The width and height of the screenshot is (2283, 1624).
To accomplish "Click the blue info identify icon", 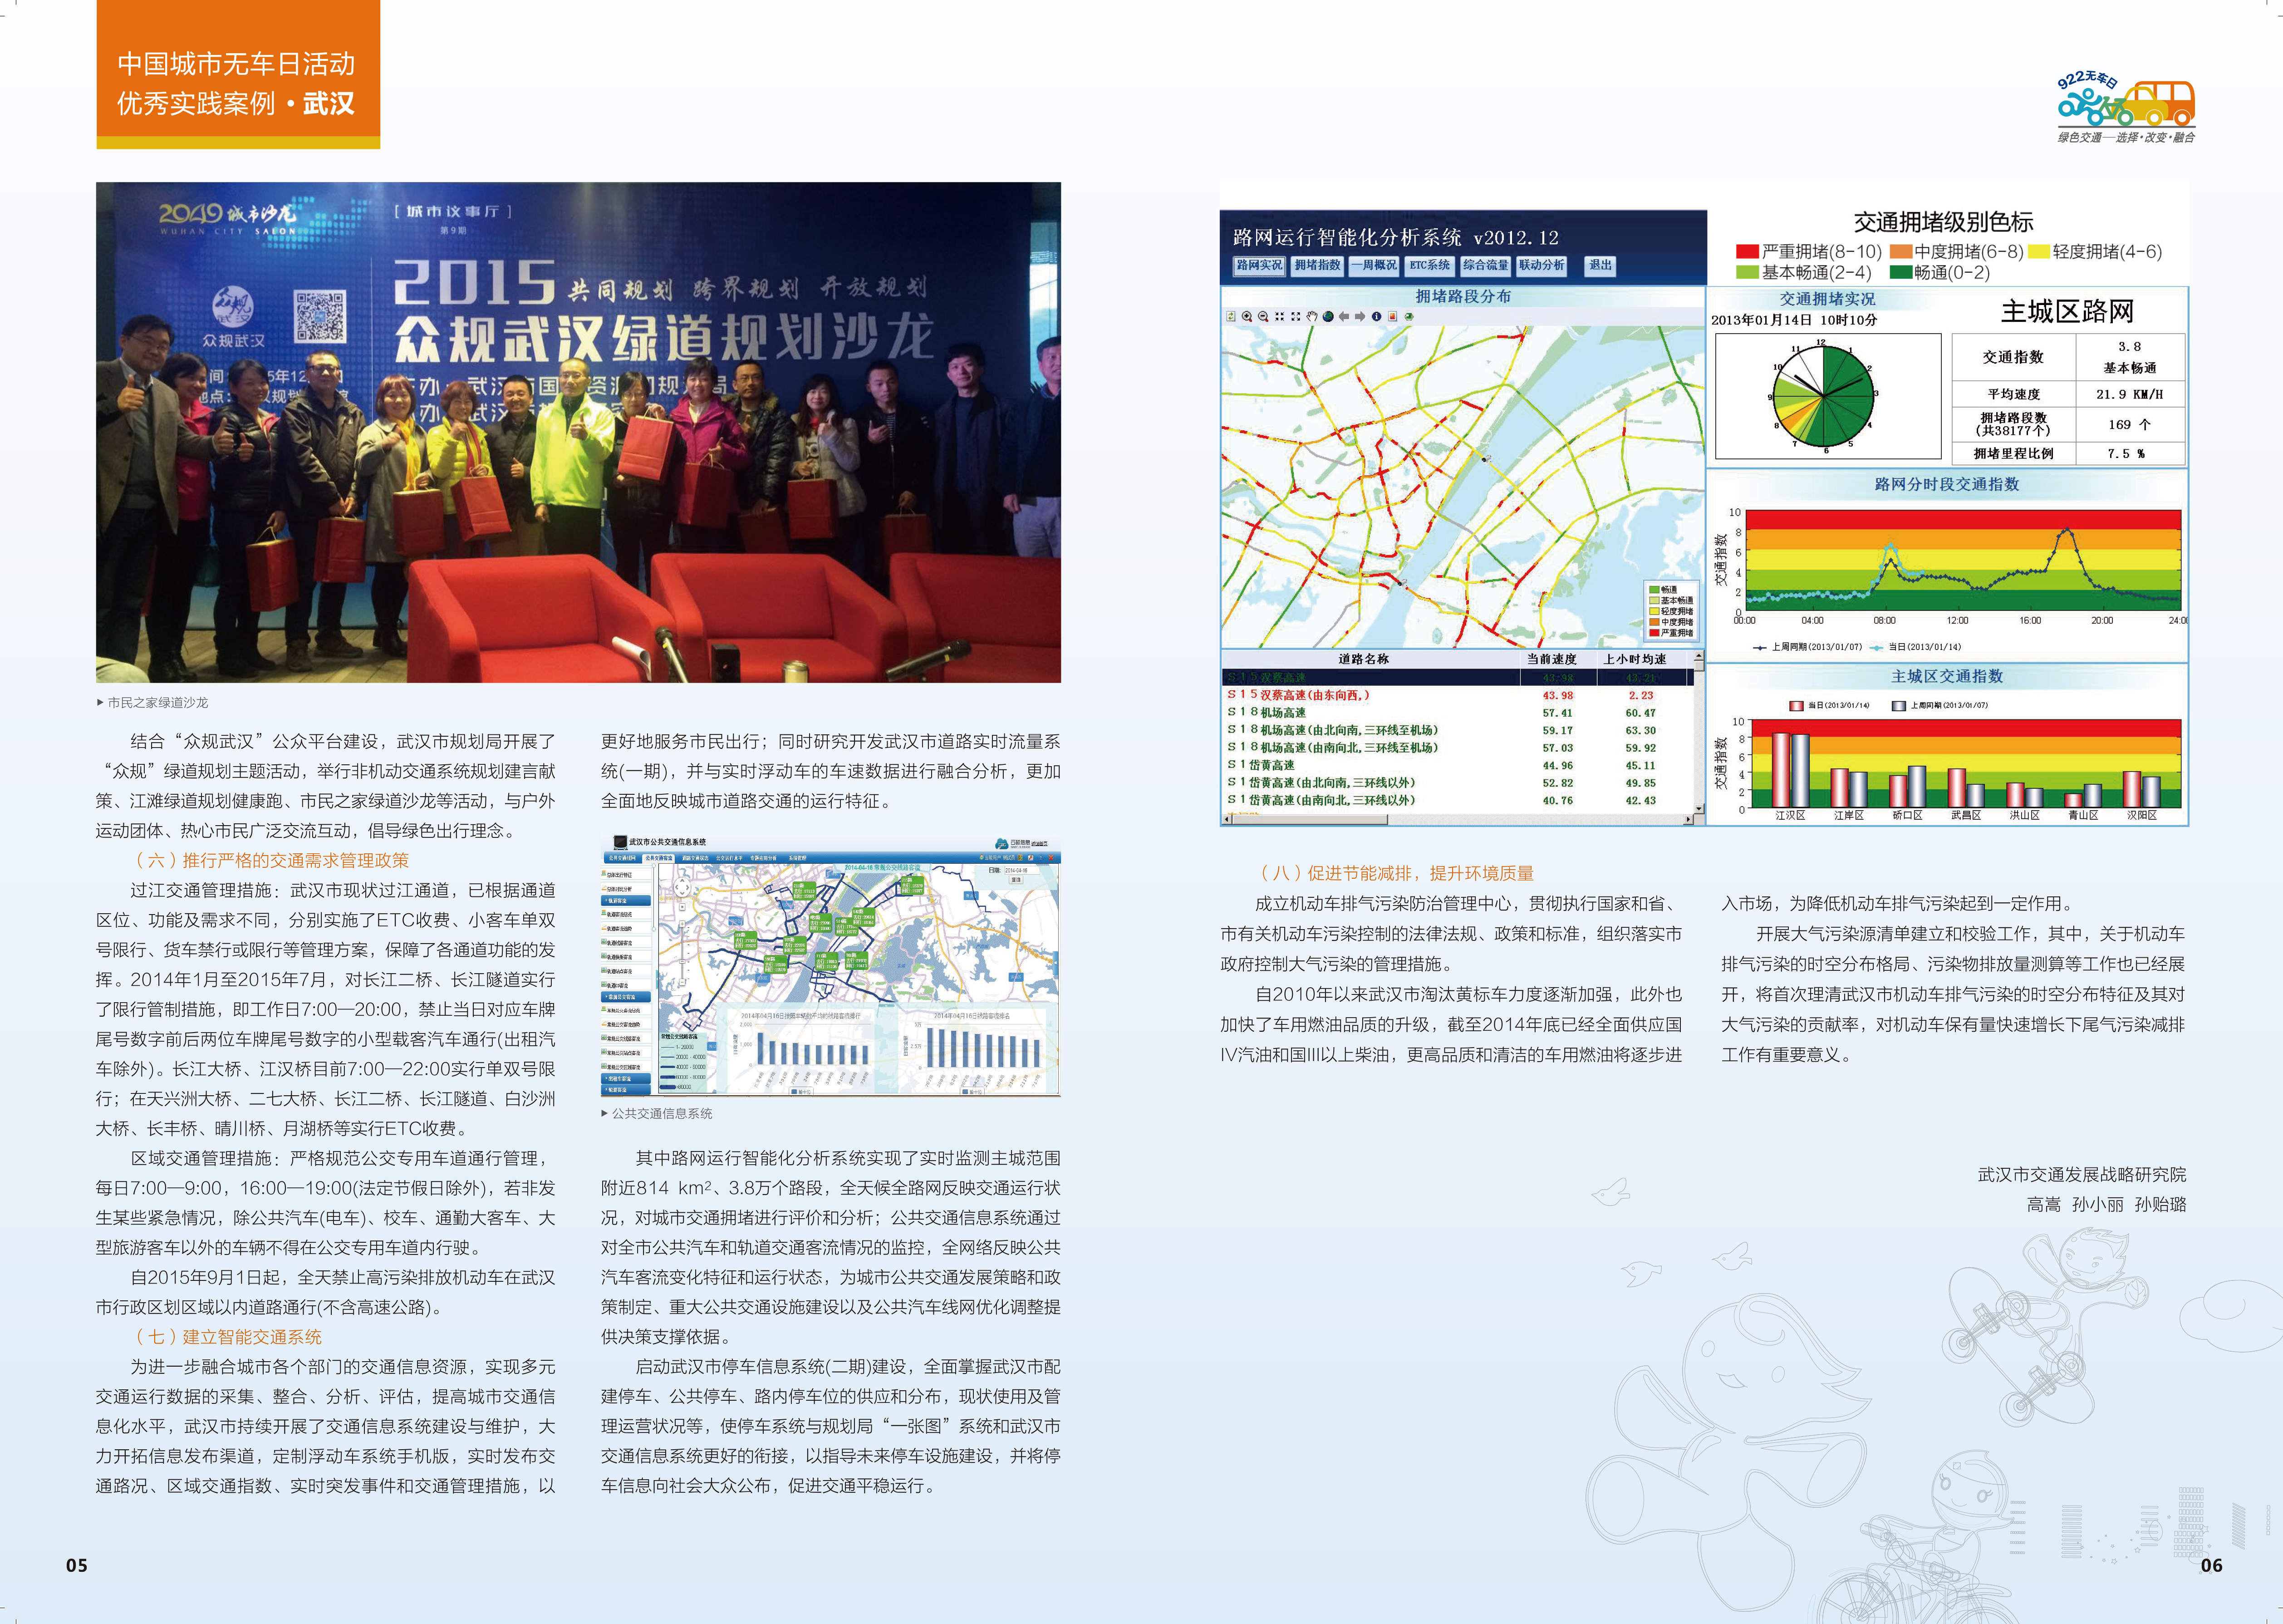I will (x=1376, y=316).
